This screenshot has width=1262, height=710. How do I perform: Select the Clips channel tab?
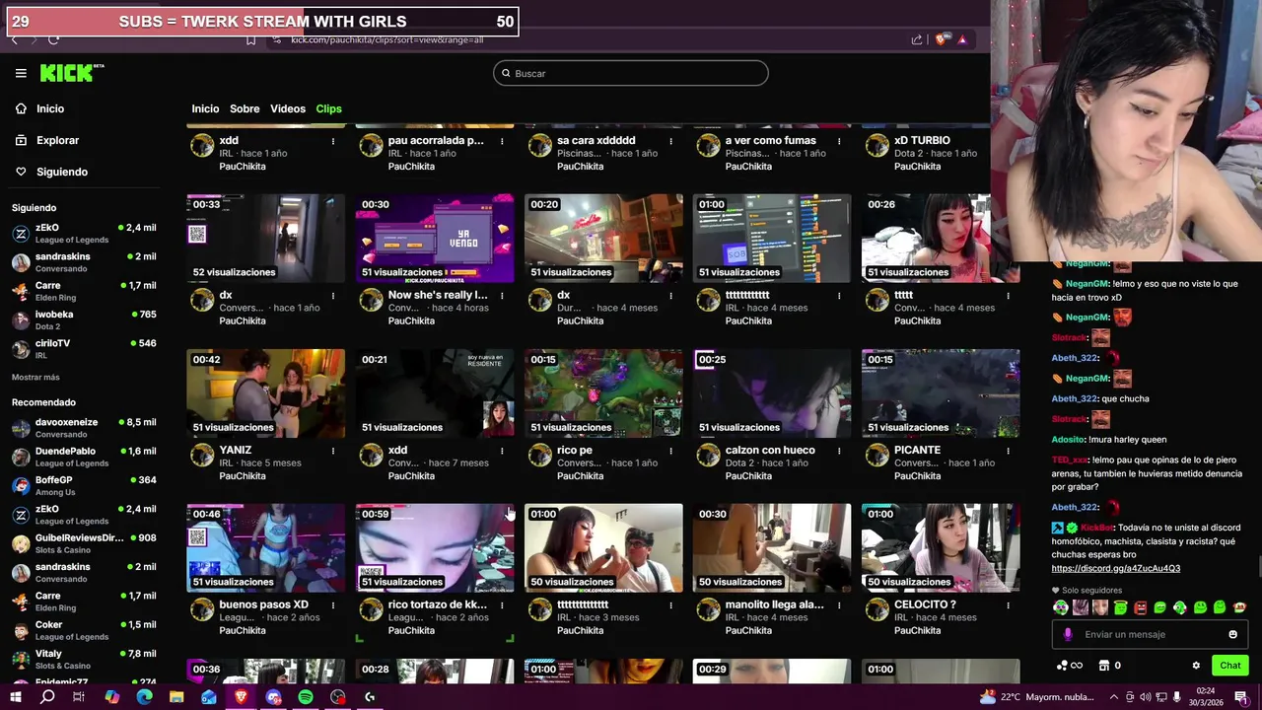328,108
